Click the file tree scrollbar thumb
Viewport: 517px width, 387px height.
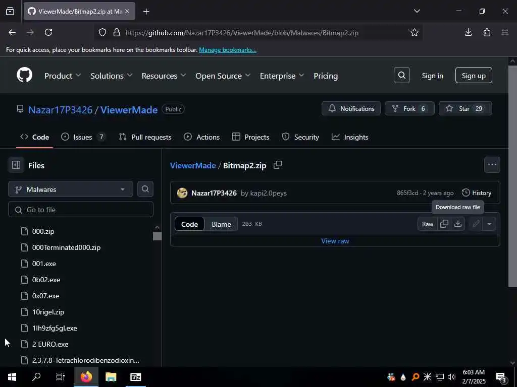coord(158,236)
